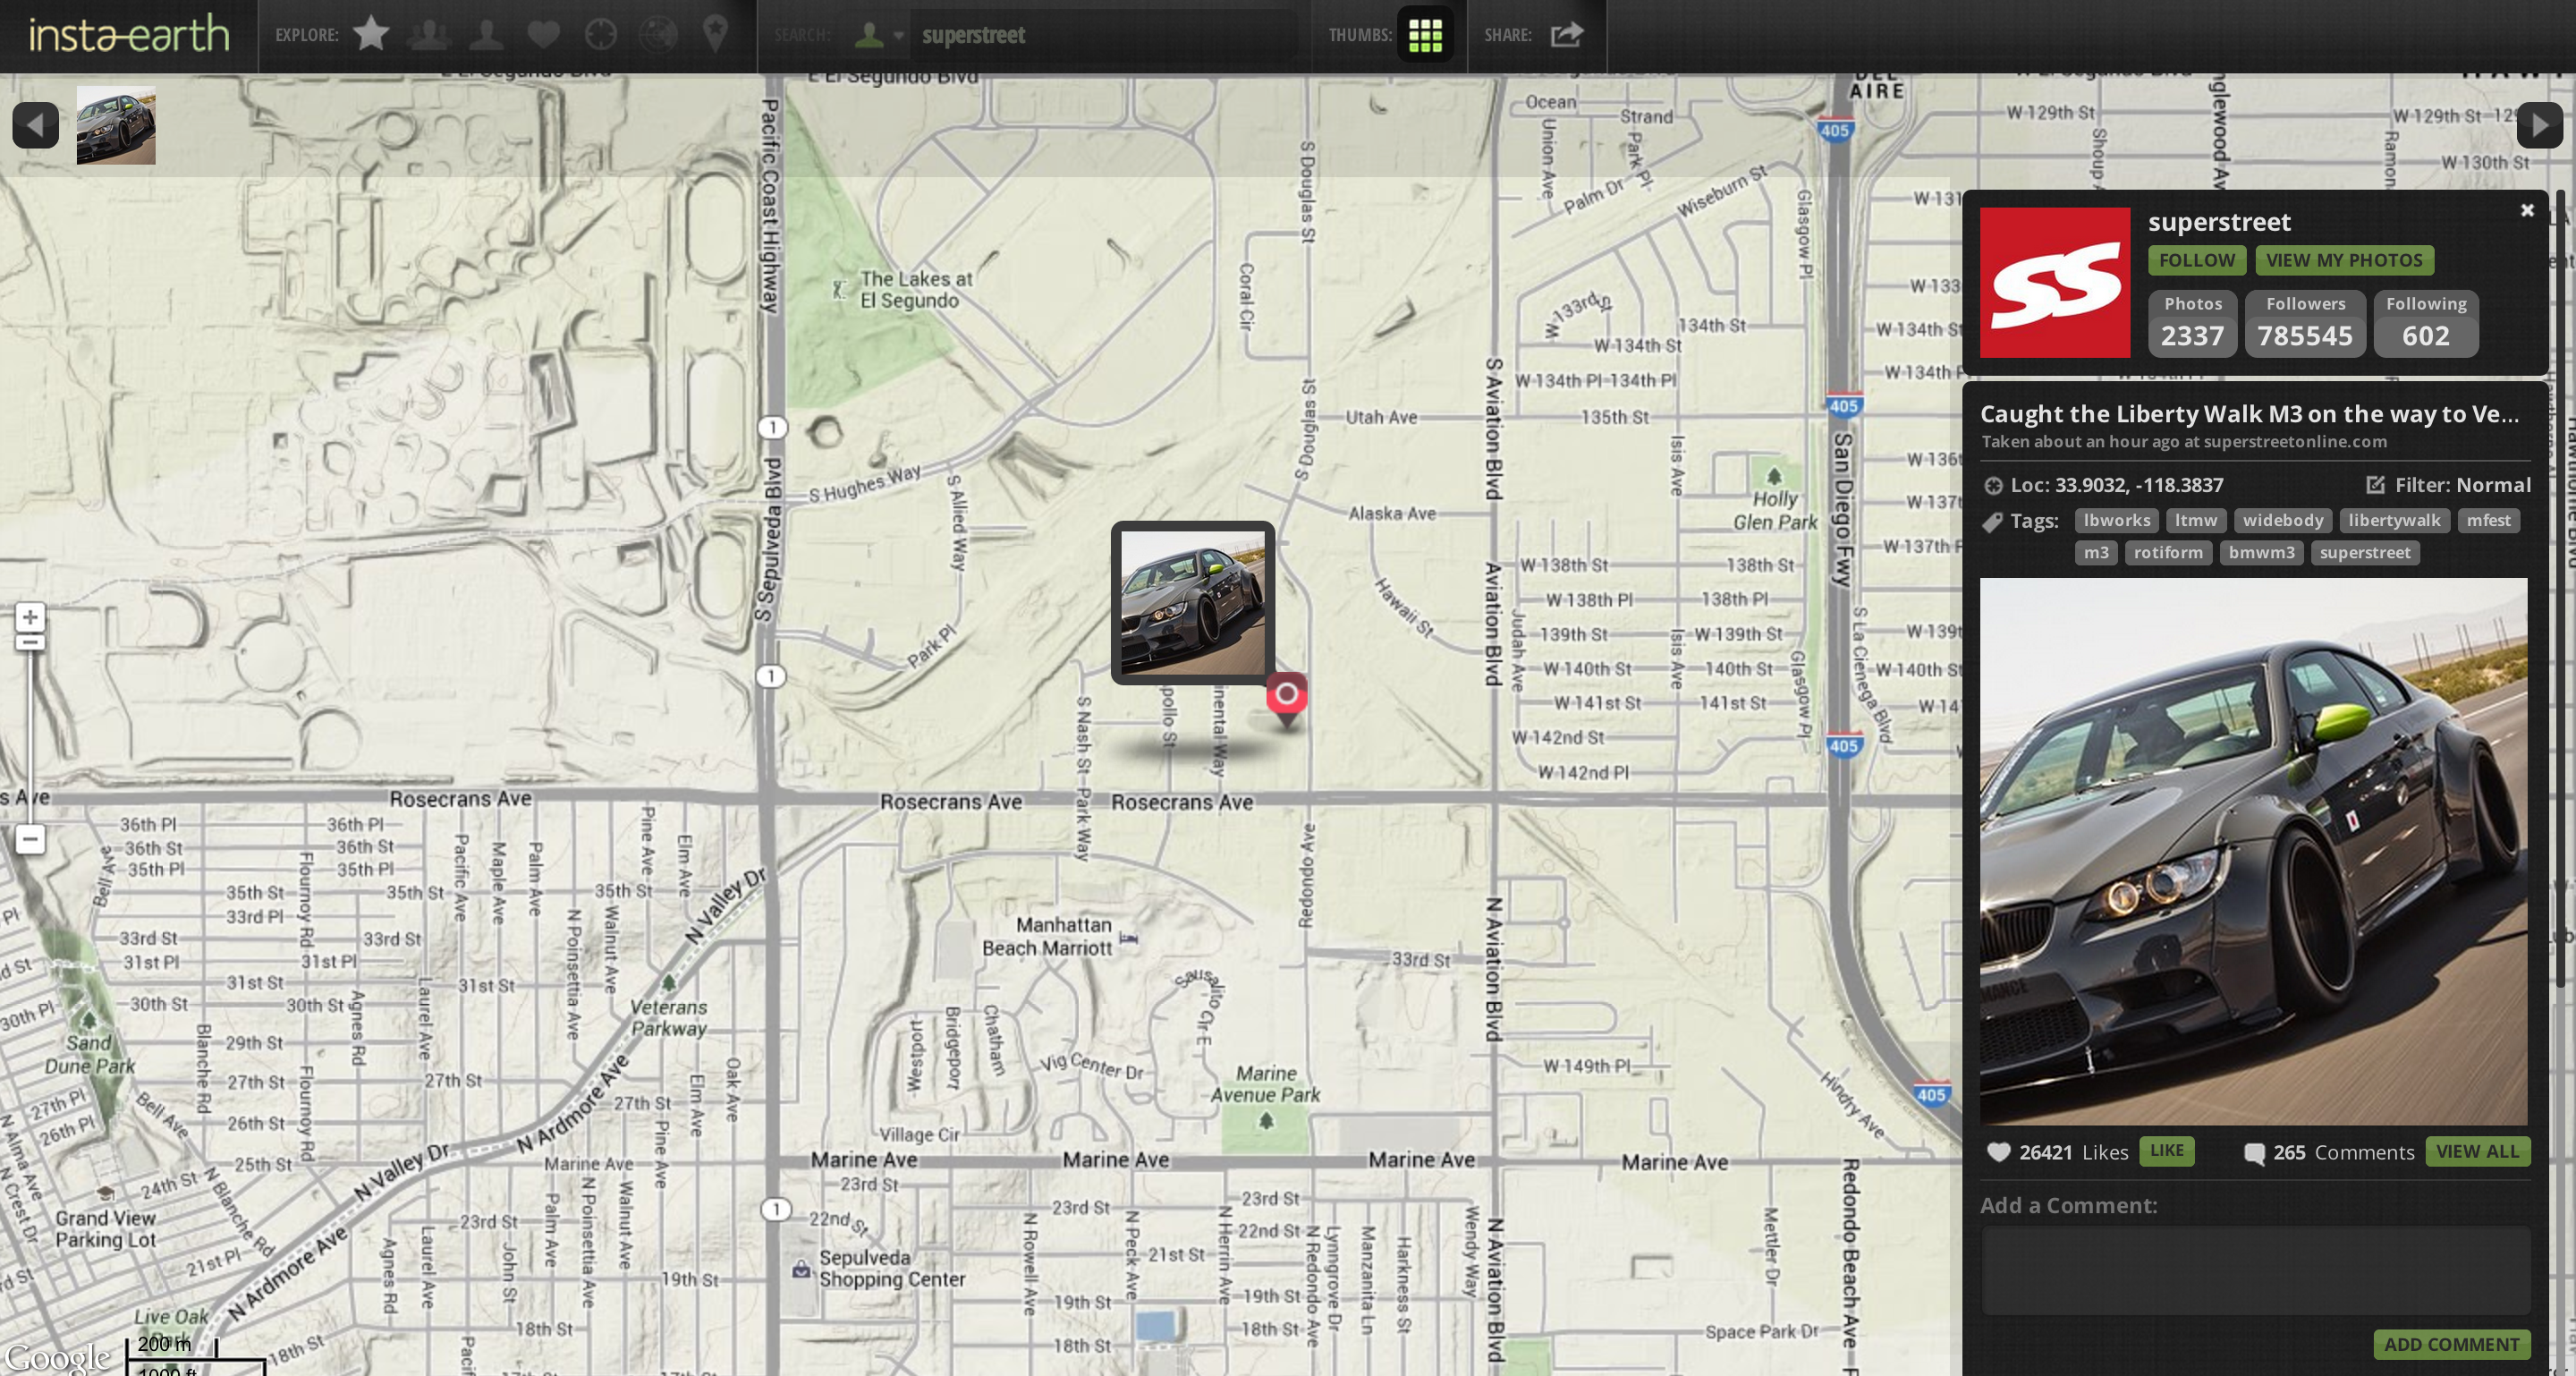
Task: Like the photo with LIKE button
Action: (x=2166, y=1151)
